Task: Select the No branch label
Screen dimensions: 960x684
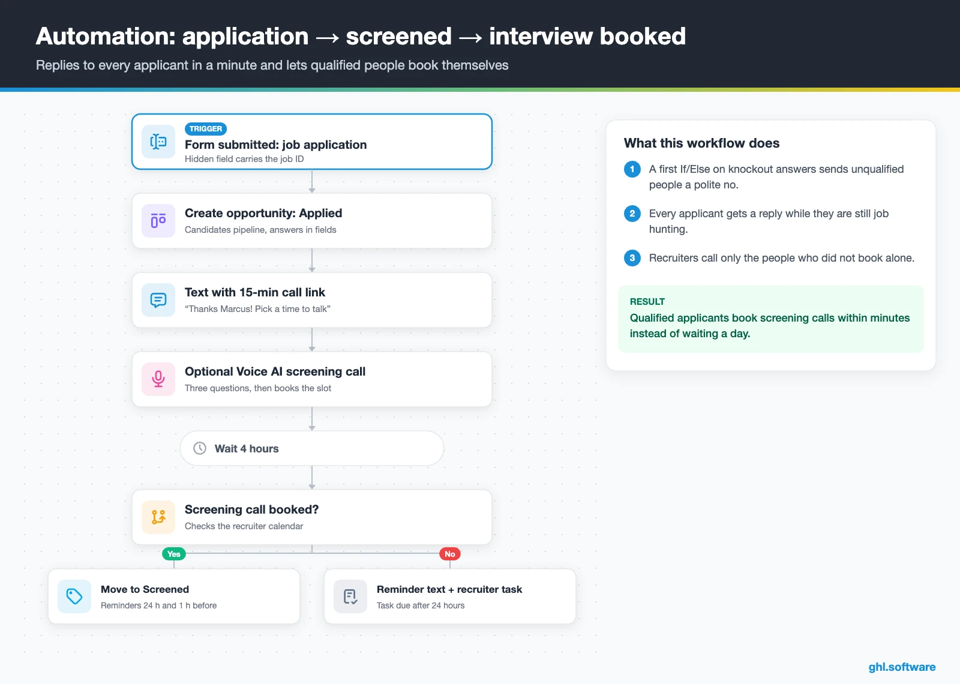Action: (x=450, y=554)
